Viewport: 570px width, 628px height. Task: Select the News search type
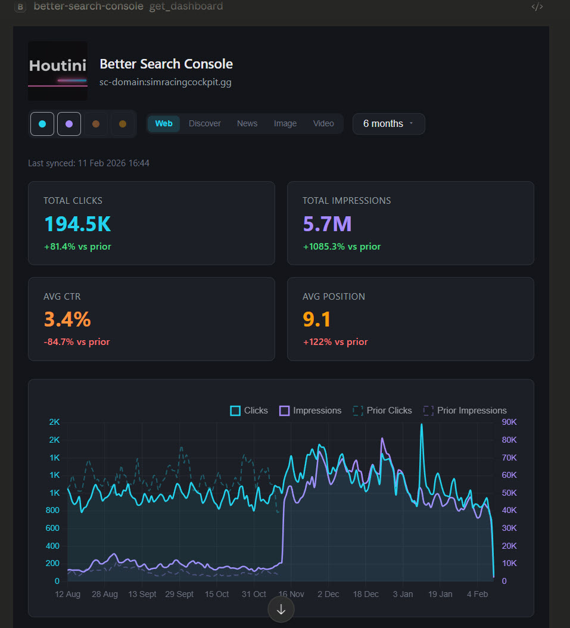pos(247,123)
